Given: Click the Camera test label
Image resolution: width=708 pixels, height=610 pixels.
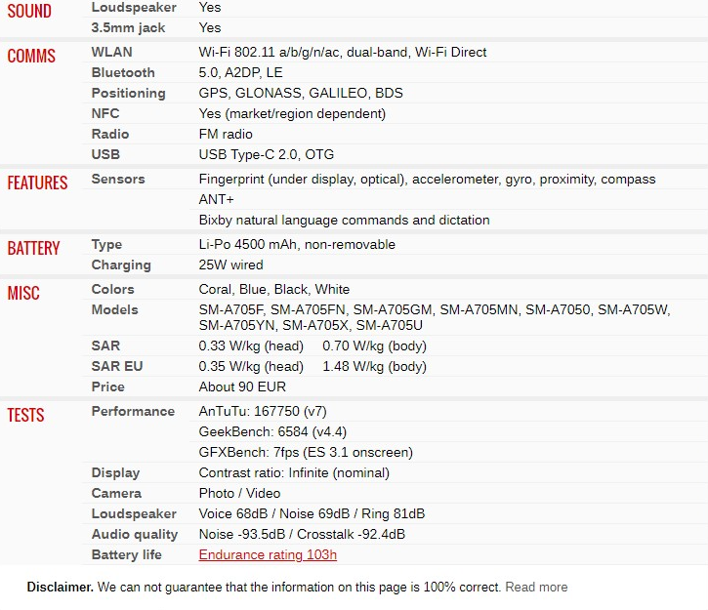Looking at the screenshot, I should pos(116,493).
